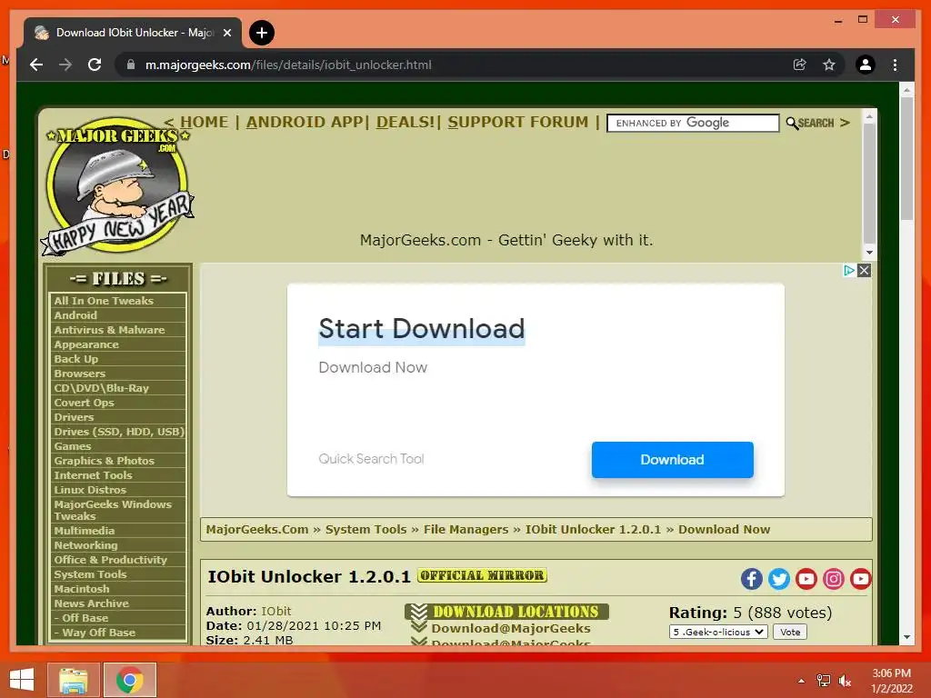Click System Tools breadcrumb link
The image size is (931, 698).
click(365, 530)
